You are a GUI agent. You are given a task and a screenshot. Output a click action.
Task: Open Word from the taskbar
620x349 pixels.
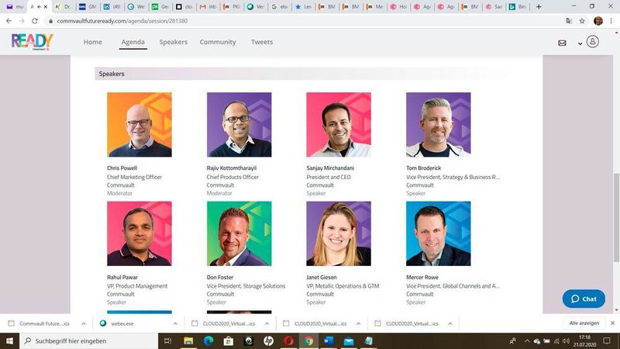tap(329, 340)
